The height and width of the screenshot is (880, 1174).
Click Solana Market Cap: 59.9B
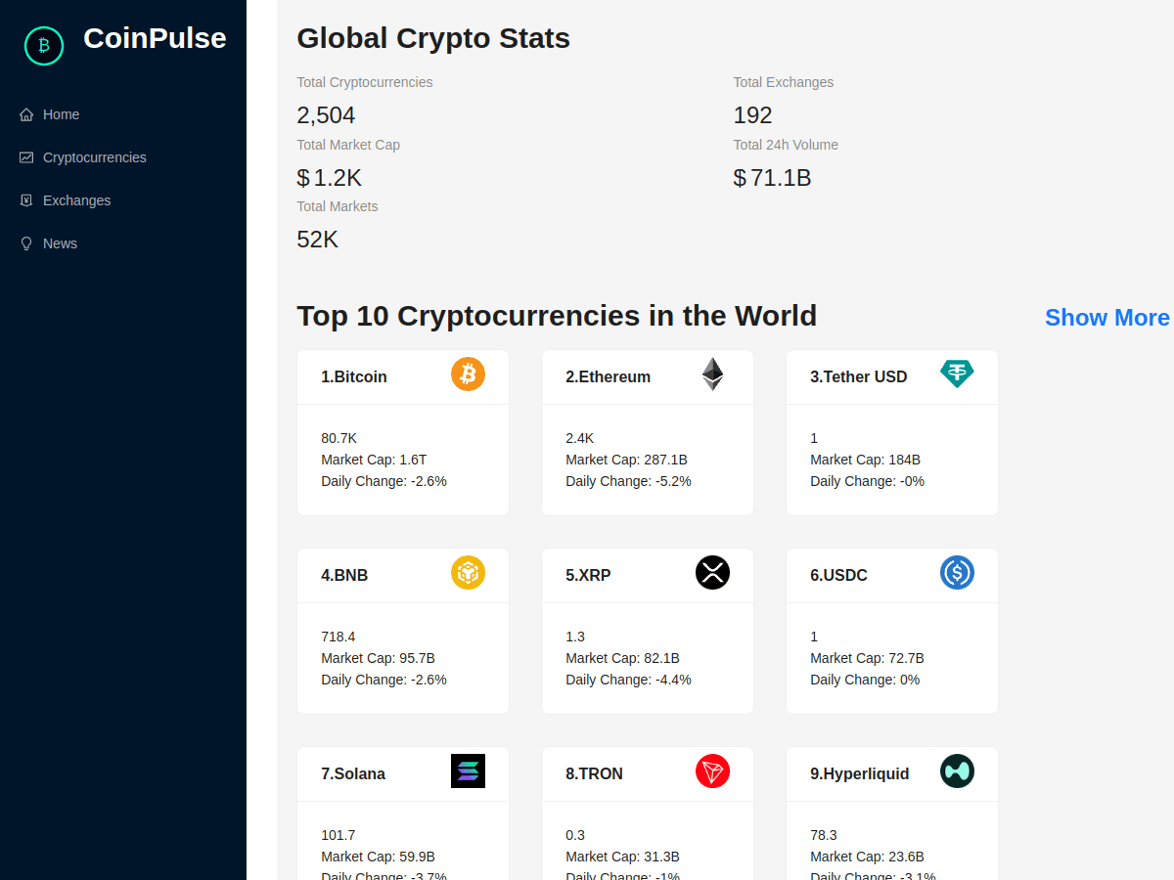tap(378, 857)
